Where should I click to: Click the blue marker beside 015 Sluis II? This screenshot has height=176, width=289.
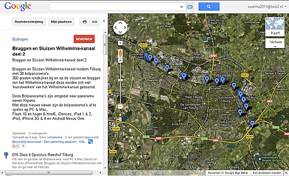coord(6,155)
